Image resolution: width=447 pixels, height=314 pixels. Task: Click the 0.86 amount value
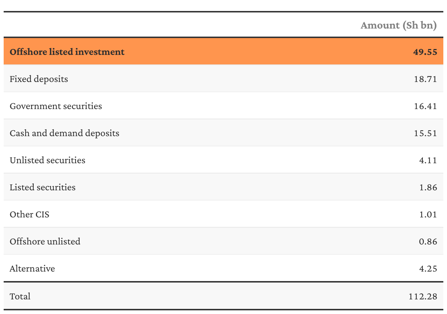[x=428, y=242]
